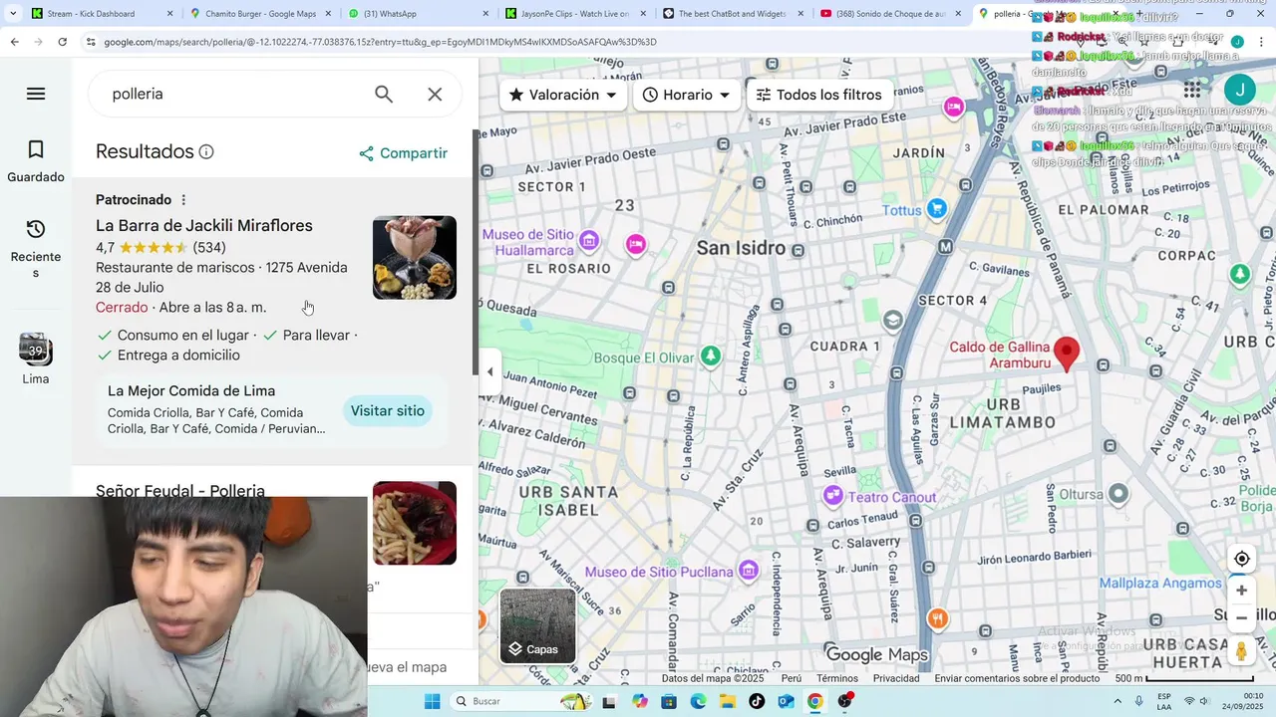Open TikTok from the taskbar
1276x717 pixels.
click(757, 701)
